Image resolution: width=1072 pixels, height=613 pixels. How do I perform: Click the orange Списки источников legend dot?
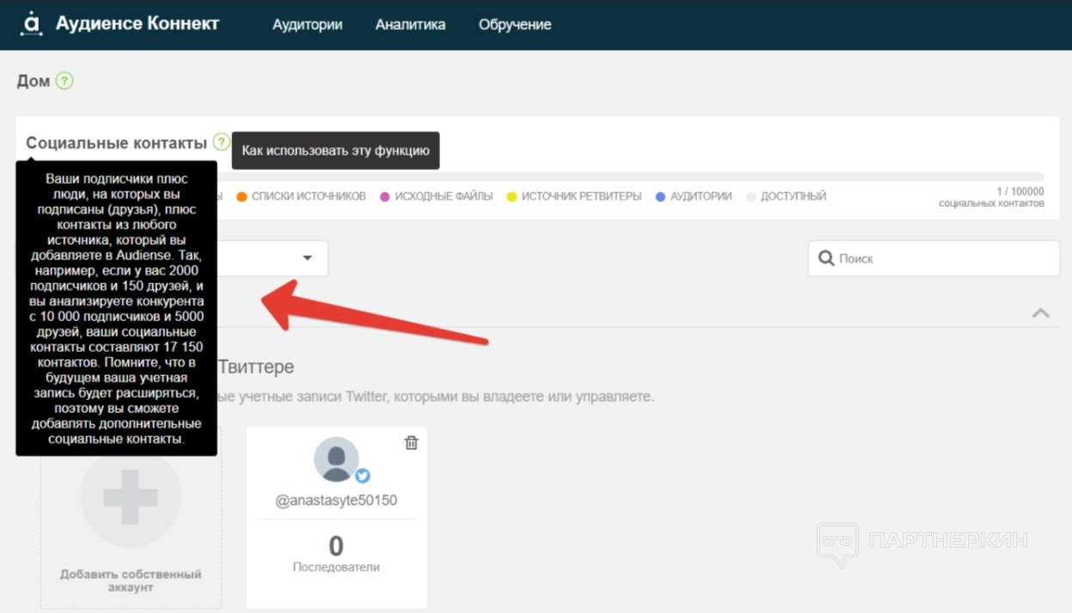tap(242, 197)
